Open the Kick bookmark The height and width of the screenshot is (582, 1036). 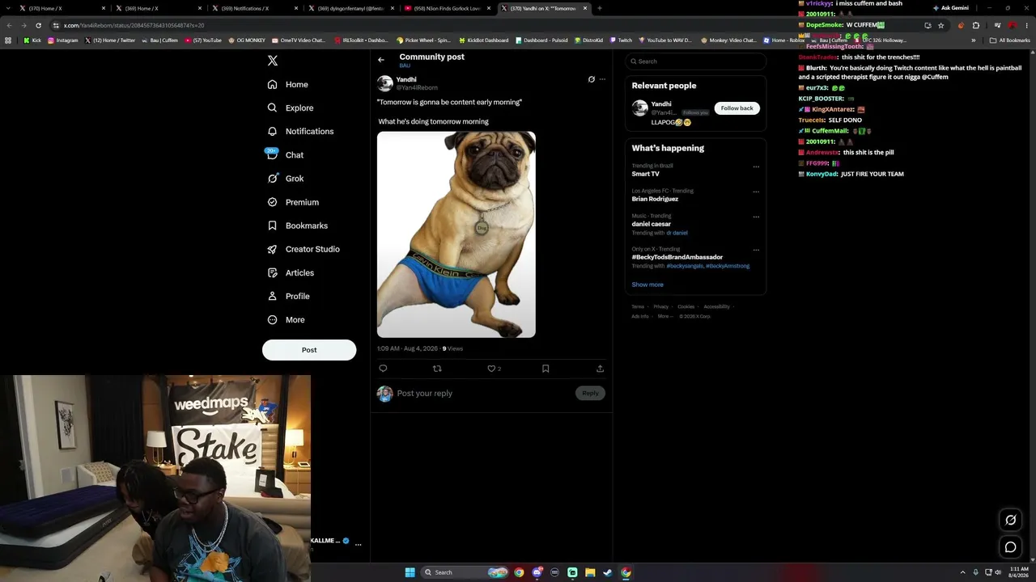[32, 40]
